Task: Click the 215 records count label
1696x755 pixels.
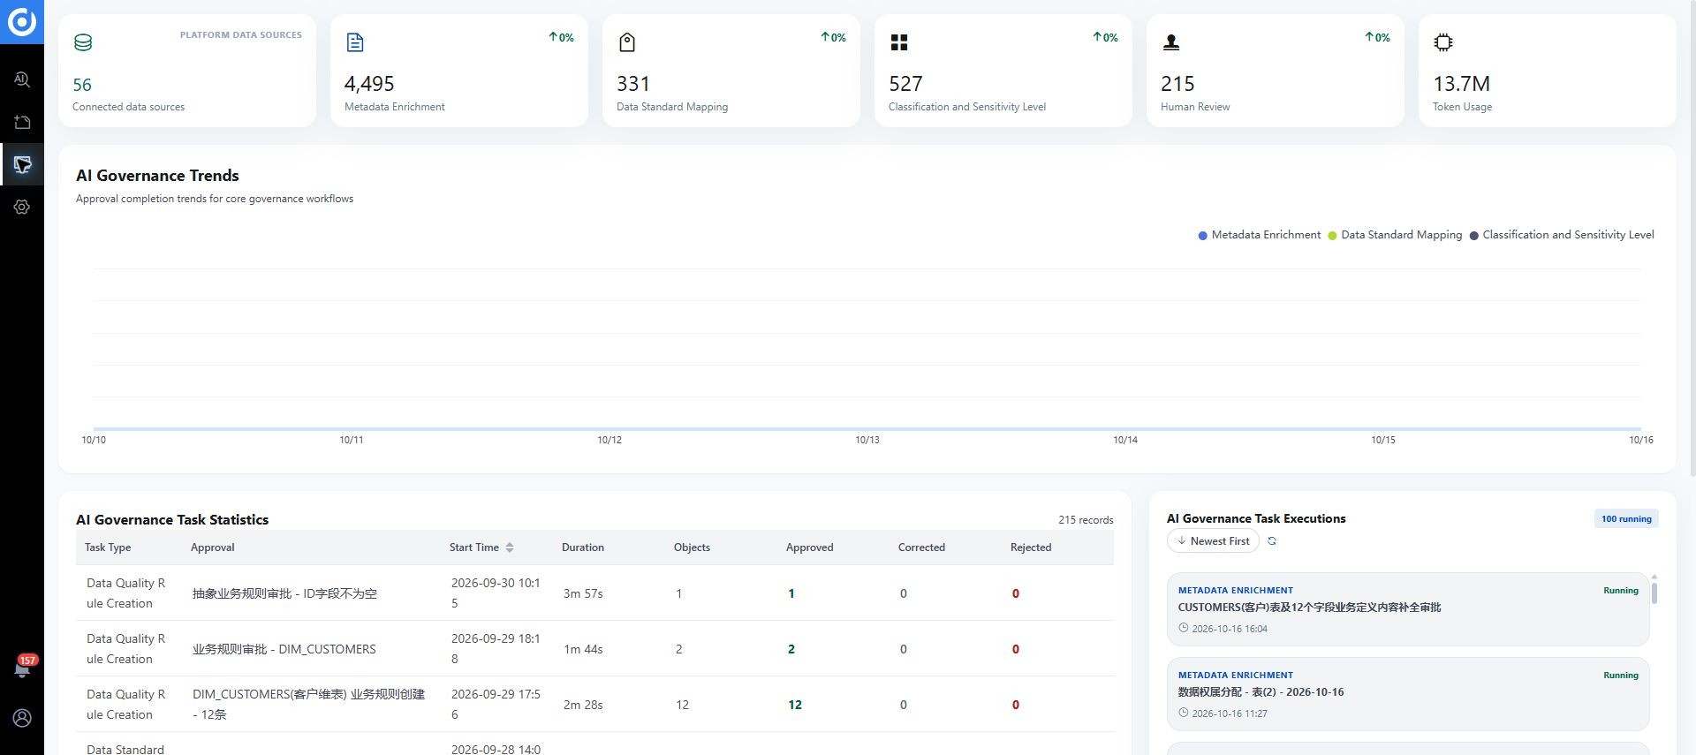Action: pos(1086,520)
